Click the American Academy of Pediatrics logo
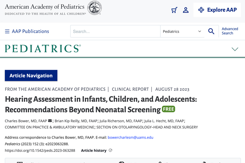Image resolution: width=245 pixels, height=163 pixels. pos(53,8)
